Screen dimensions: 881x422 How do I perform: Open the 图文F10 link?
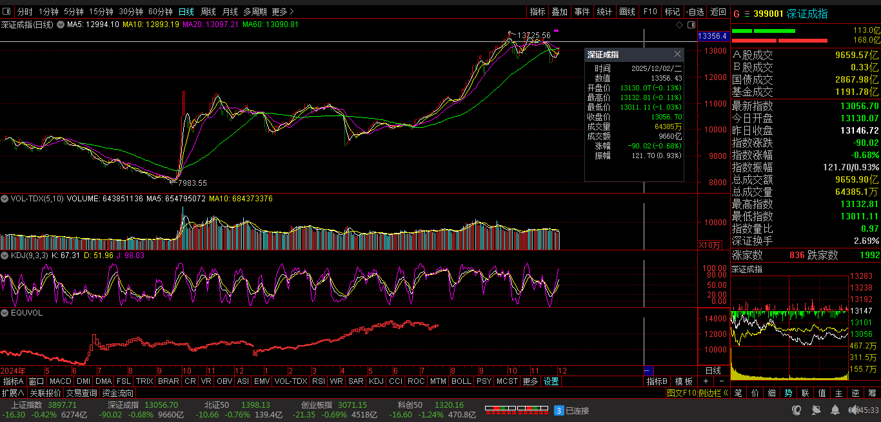click(x=682, y=393)
